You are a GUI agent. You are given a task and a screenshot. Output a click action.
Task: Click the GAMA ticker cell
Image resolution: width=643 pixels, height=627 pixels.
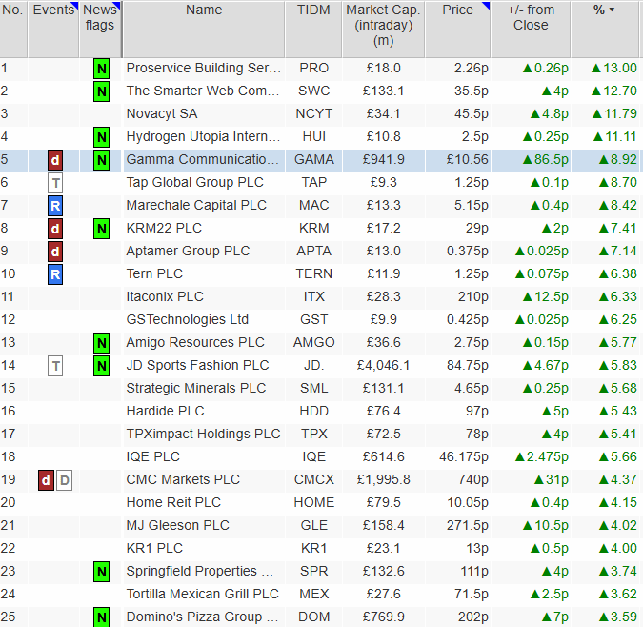point(314,159)
